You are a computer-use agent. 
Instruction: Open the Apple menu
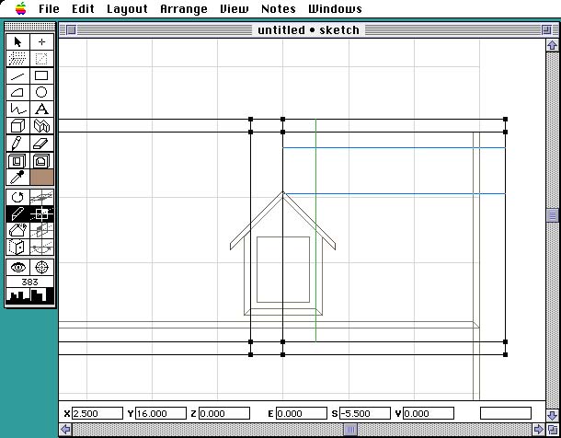click(19, 9)
